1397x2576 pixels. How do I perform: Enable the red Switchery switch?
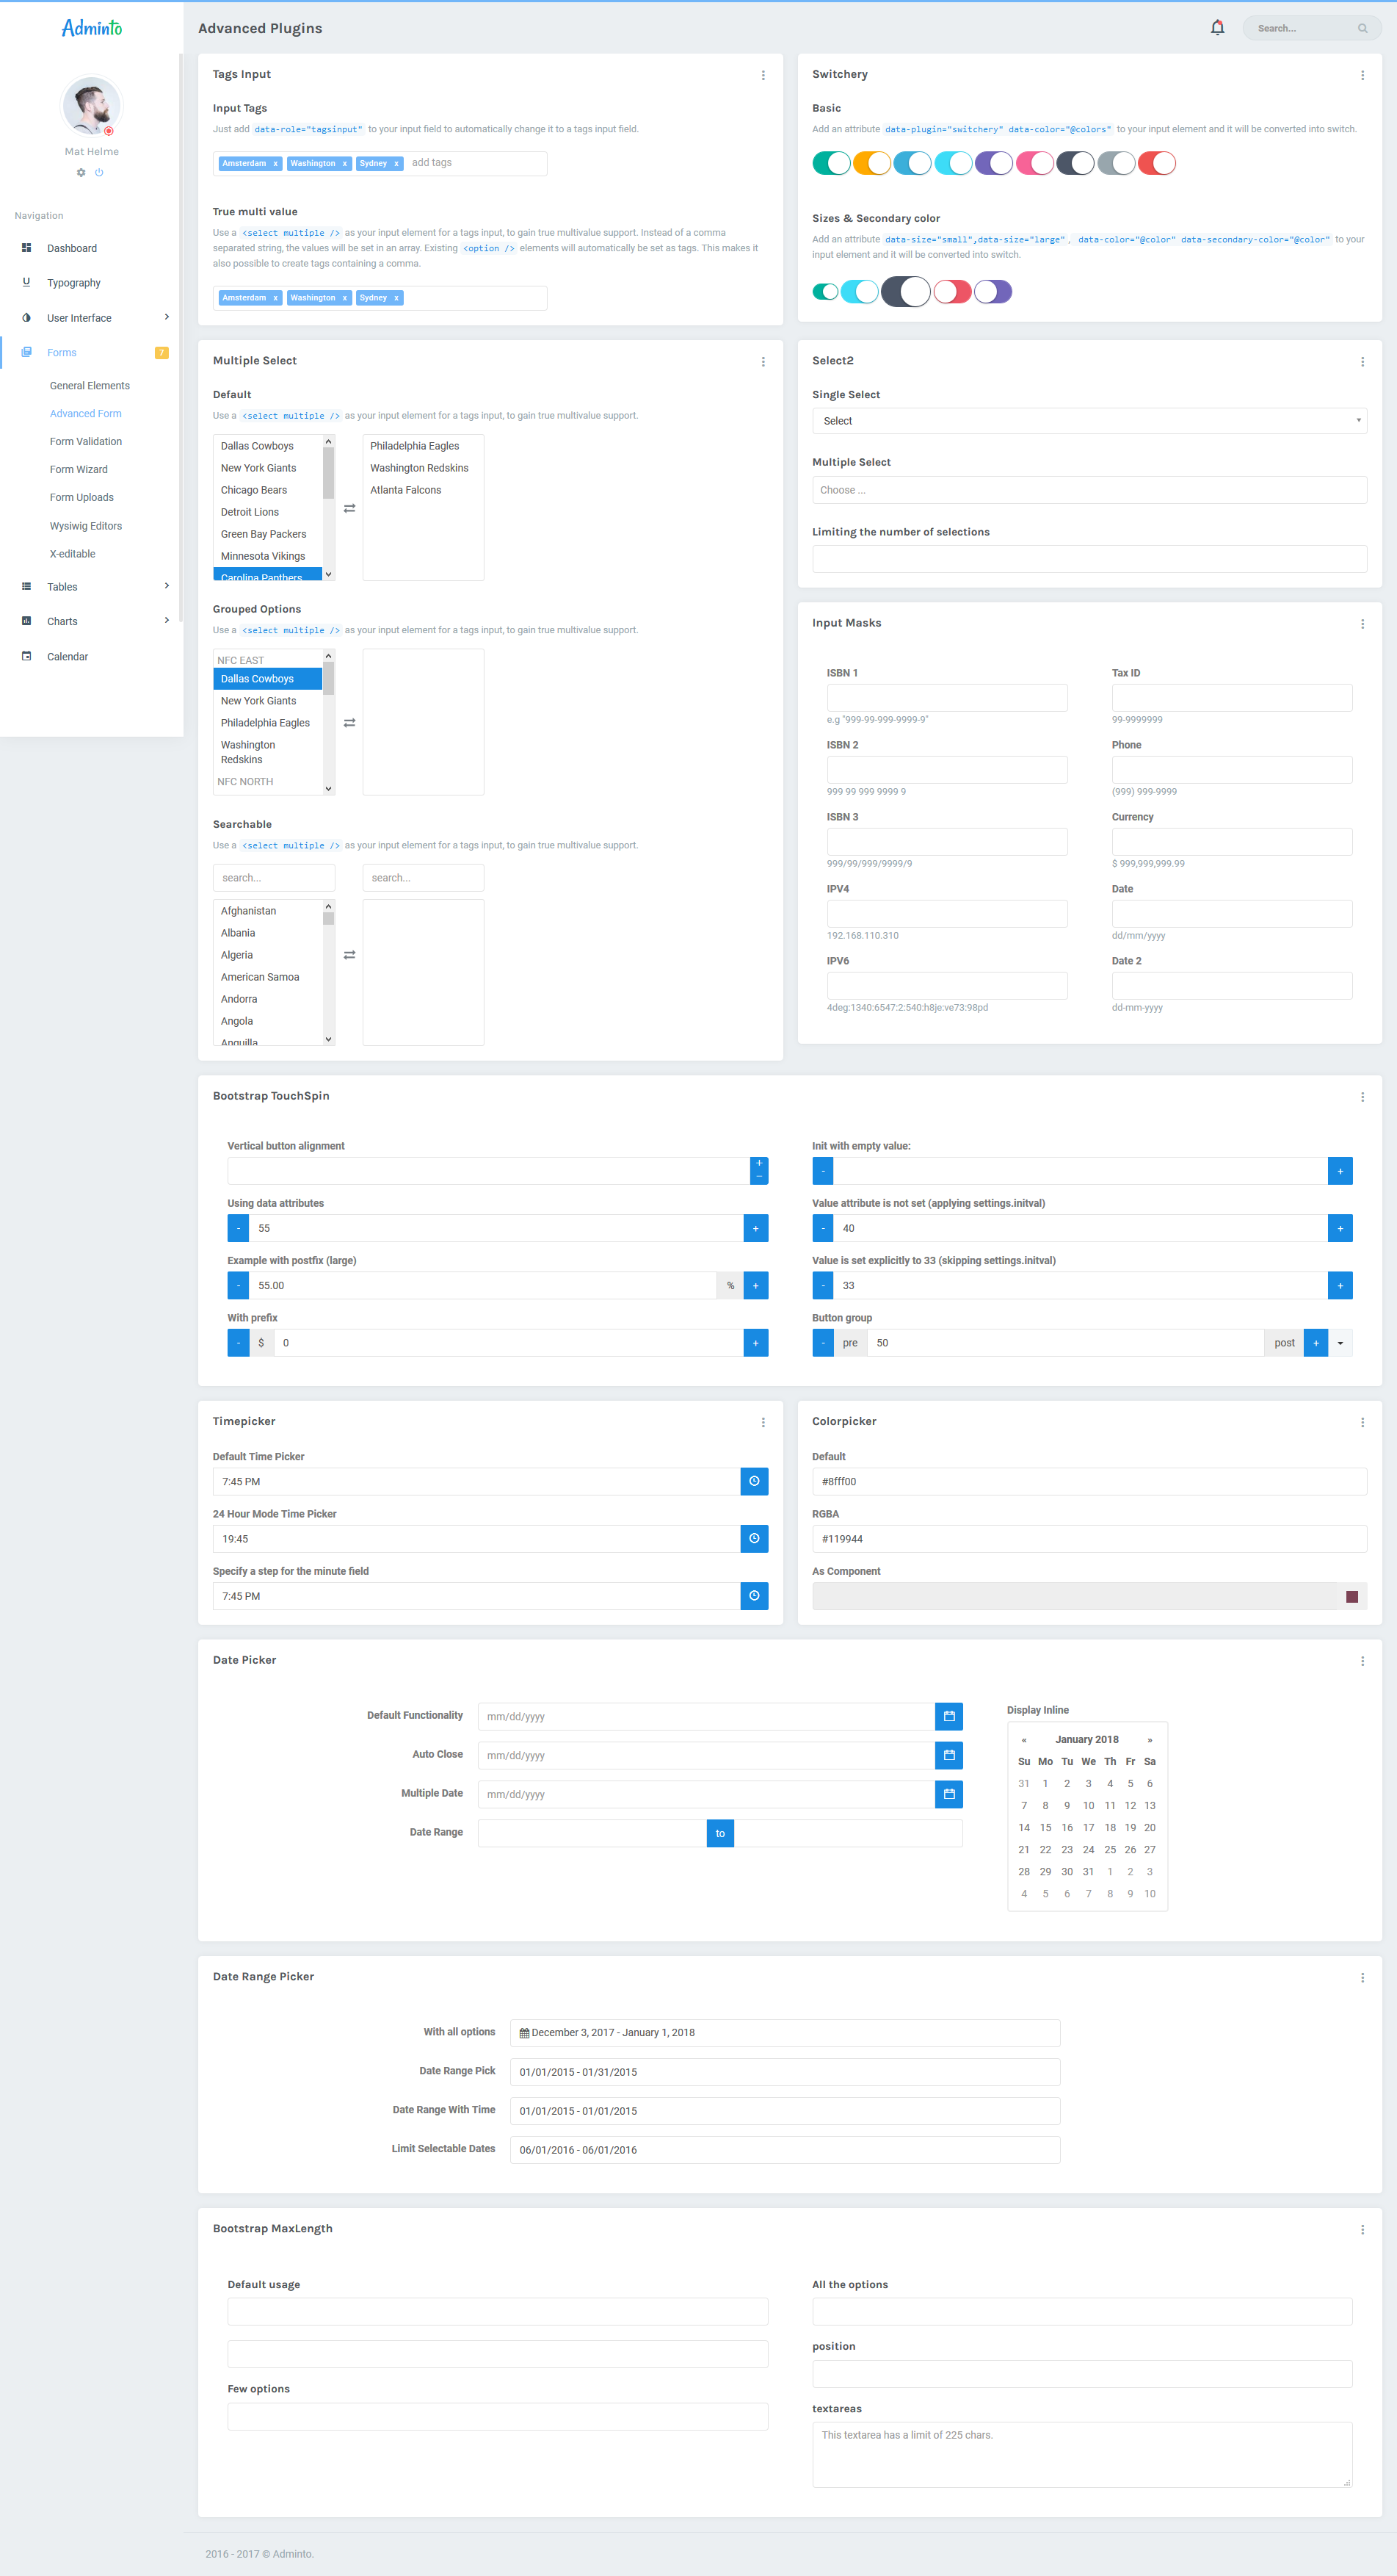[x=1156, y=162]
